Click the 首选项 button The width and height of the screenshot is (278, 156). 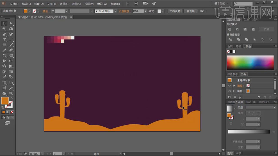(x=190, y=11)
